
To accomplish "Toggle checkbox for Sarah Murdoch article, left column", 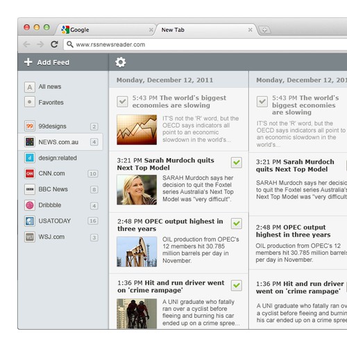I will [237, 162].
